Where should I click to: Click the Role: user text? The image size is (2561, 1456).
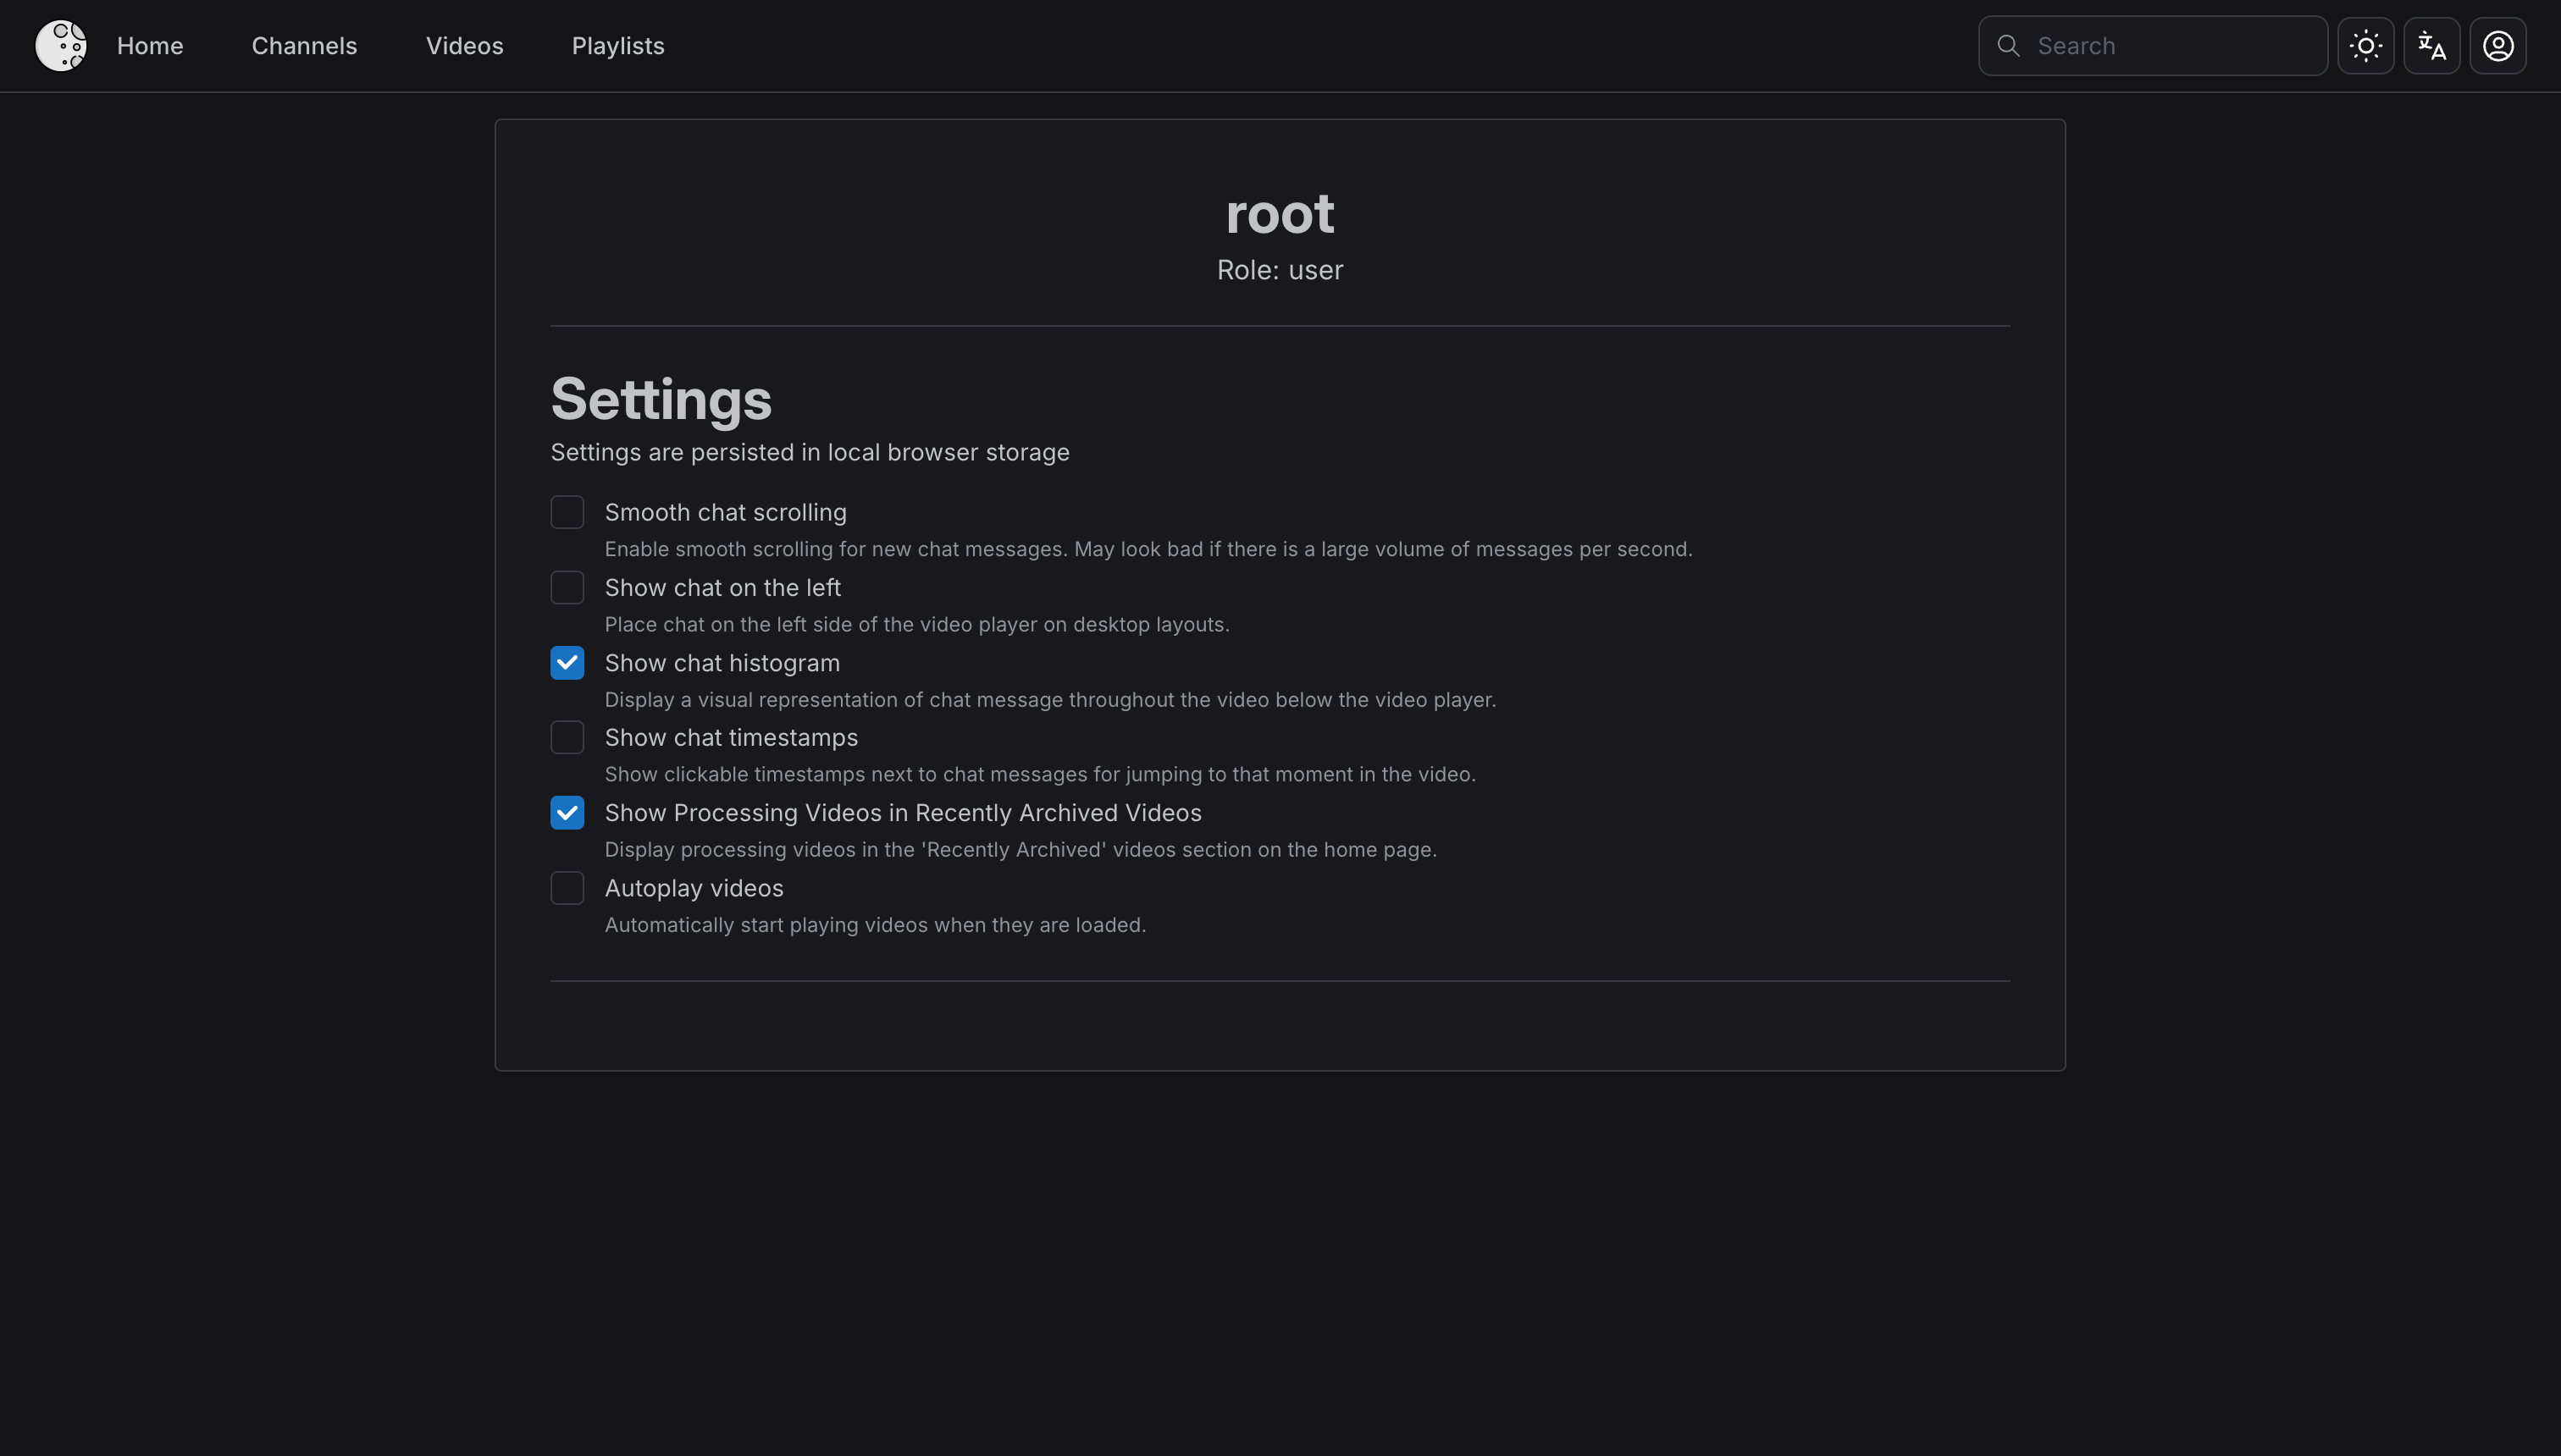[x=1280, y=270]
